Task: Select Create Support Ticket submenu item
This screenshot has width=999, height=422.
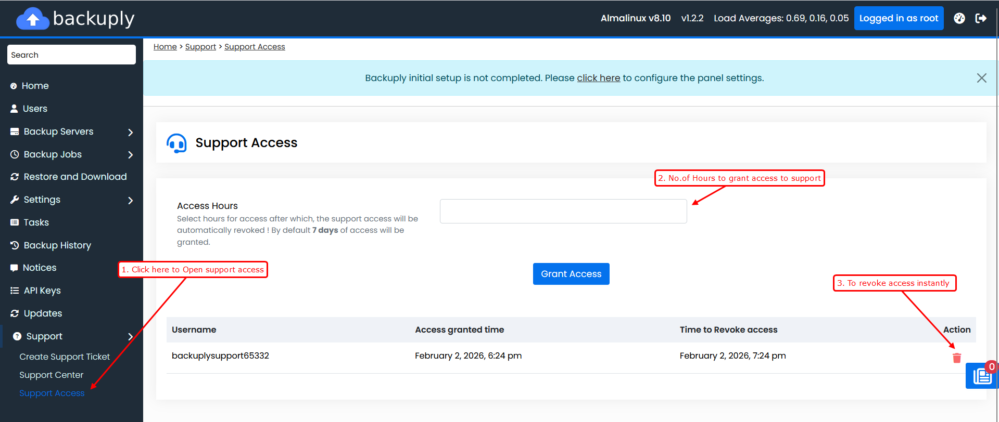Action: pyautogui.click(x=65, y=357)
